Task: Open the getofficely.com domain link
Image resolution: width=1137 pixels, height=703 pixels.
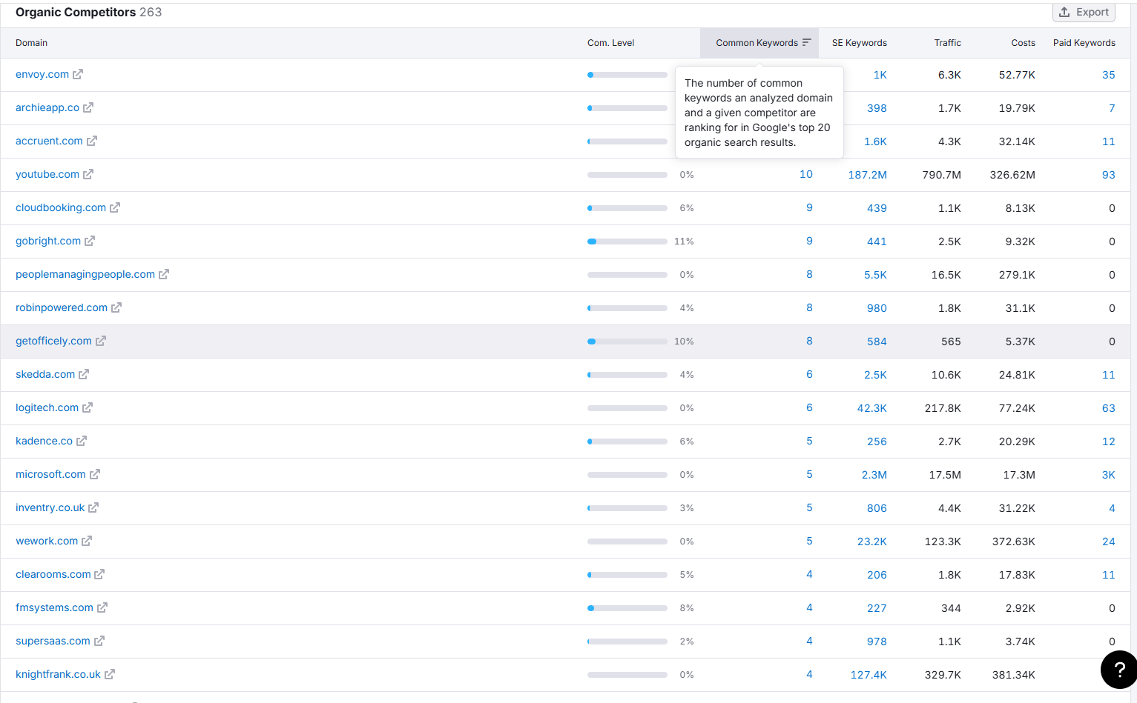Action: tap(53, 341)
